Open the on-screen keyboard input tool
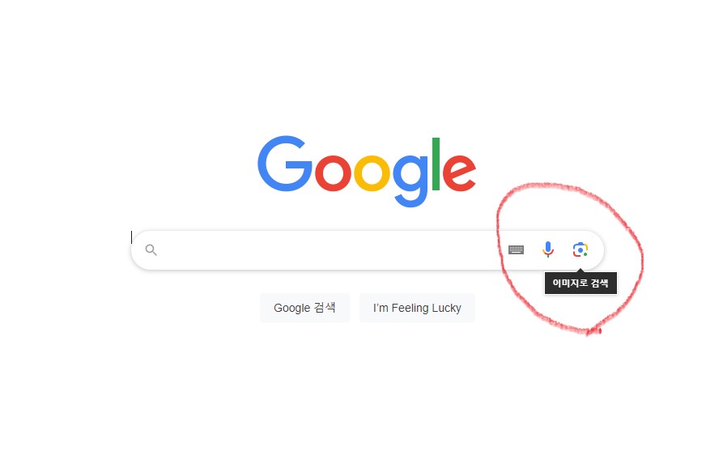 click(x=516, y=249)
